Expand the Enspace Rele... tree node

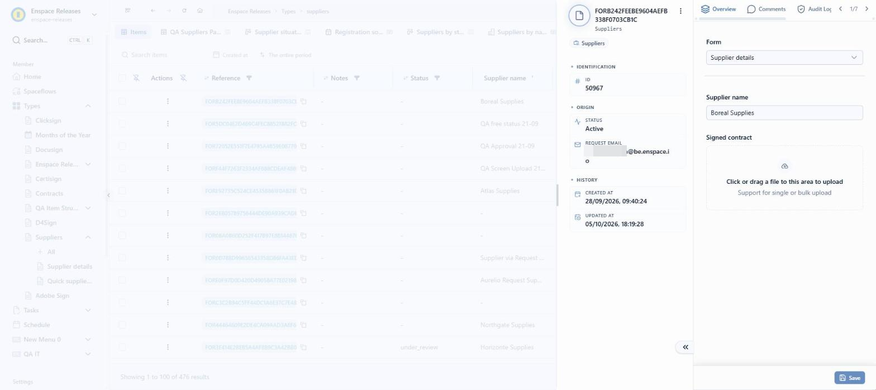(88, 164)
